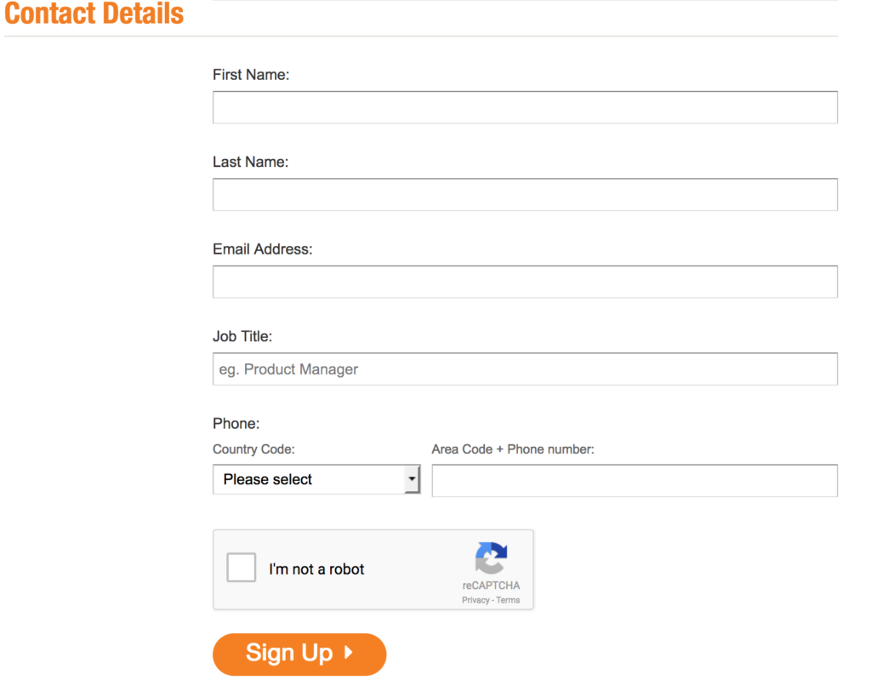Click the reCAPTCHA logo icon

[491, 558]
